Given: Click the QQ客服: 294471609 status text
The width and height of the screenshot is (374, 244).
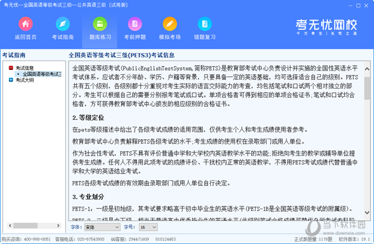Looking at the screenshot, I should pyautogui.click(x=130, y=239).
